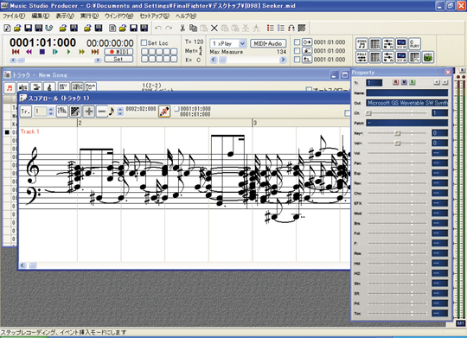The image size is (467, 338).
Task: Open the mixer H sliders icon
Action: pos(388,44)
